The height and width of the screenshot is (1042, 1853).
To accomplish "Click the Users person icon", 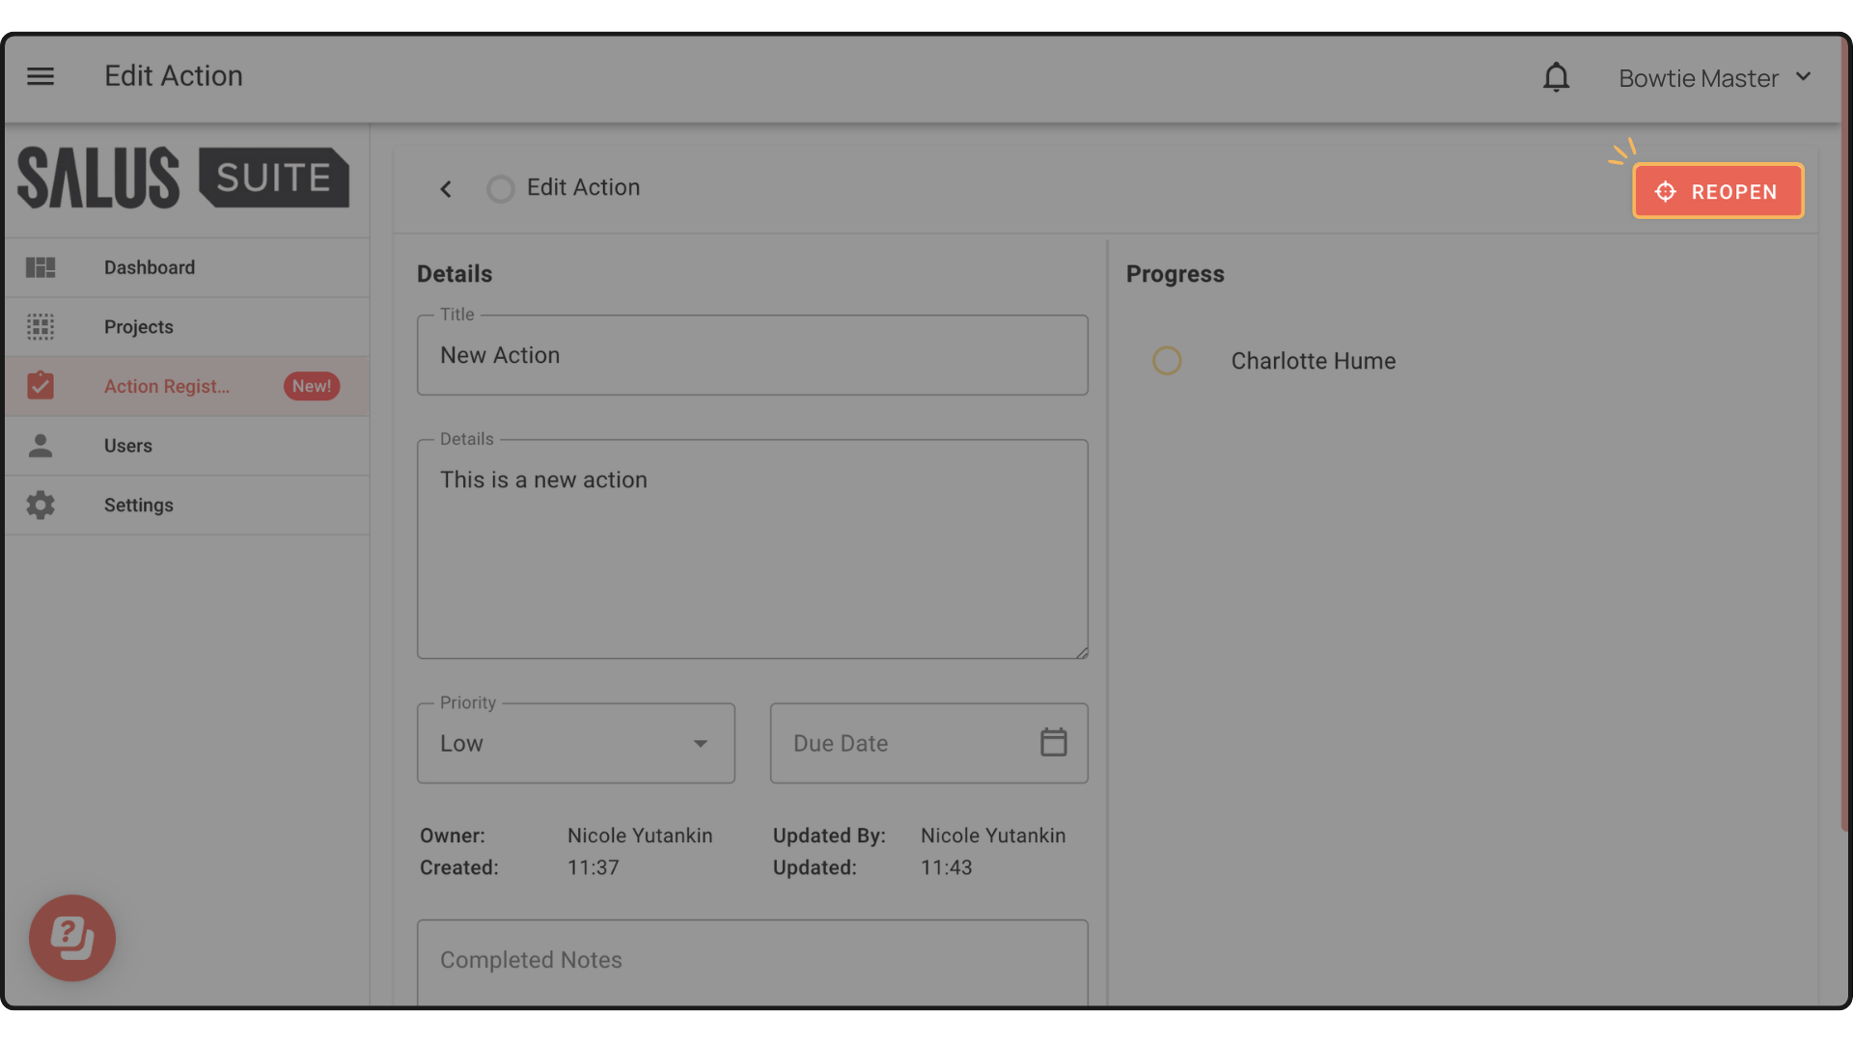I will (x=41, y=446).
